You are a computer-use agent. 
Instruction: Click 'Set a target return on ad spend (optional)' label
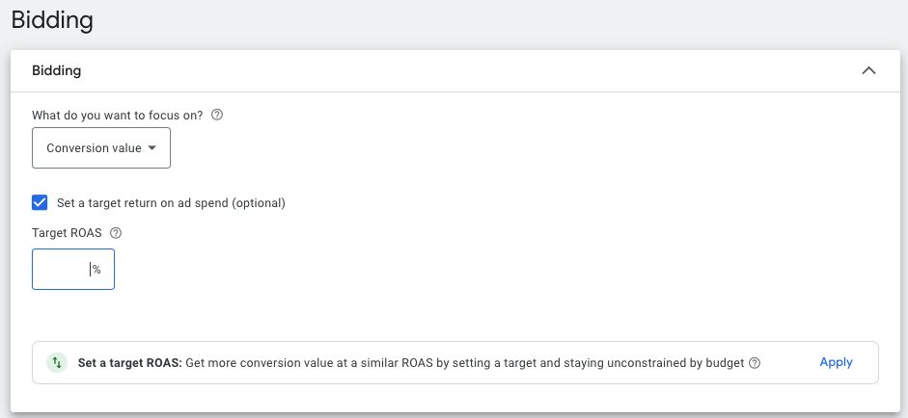tap(171, 203)
